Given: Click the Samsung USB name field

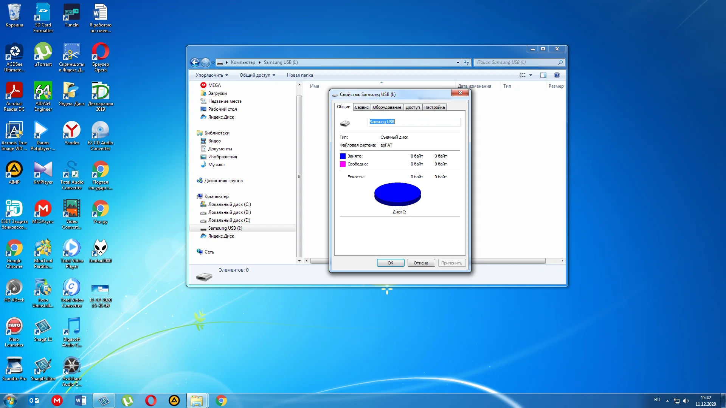Looking at the screenshot, I should coord(414,122).
